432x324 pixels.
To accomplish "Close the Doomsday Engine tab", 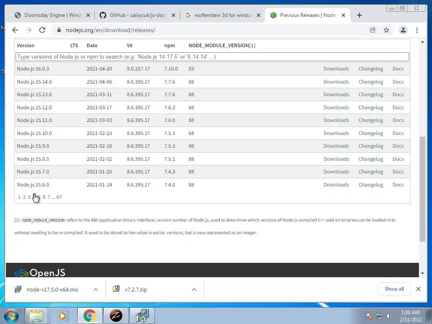I will click(x=88, y=16).
